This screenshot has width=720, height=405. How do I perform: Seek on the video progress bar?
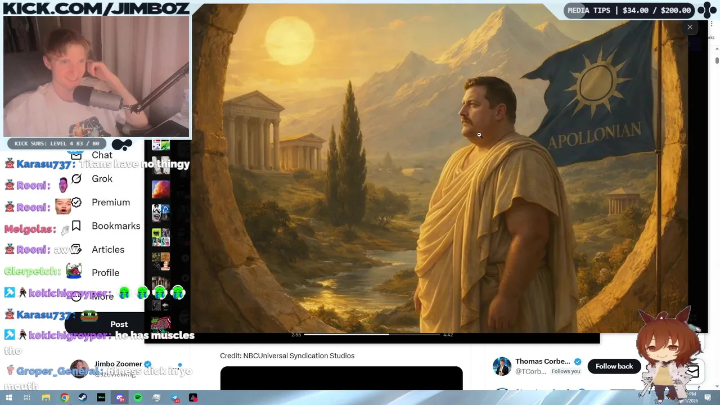click(372, 335)
